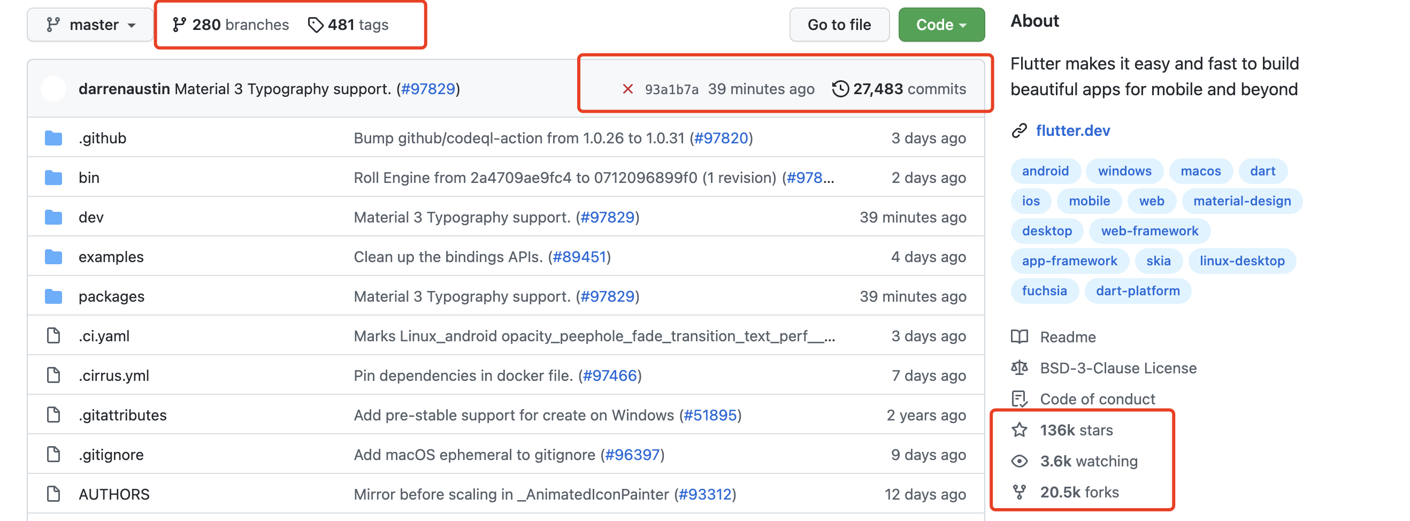Open the latest commit's #97829 link in the header
This screenshot has height=521, width=1410.
pyautogui.click(x=428, y=89)
